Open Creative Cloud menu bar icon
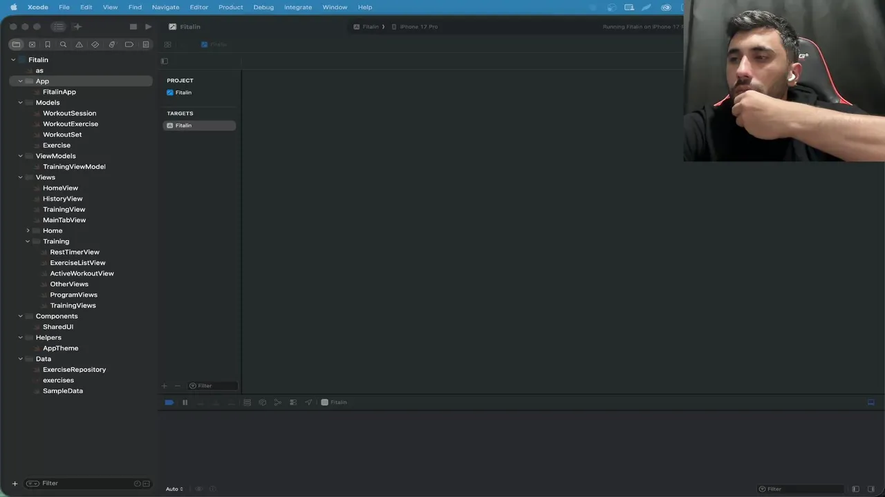885x497 pixels. 666,7
